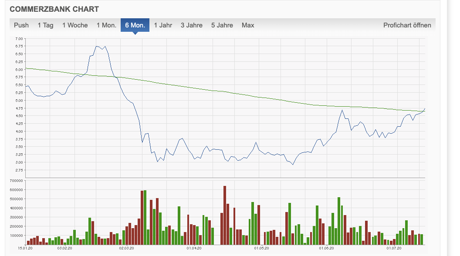Image resolution: width=460 pixels, height=256 pixels.
Task: Click the 01.07.20 date label
Action: pos(394,248)
